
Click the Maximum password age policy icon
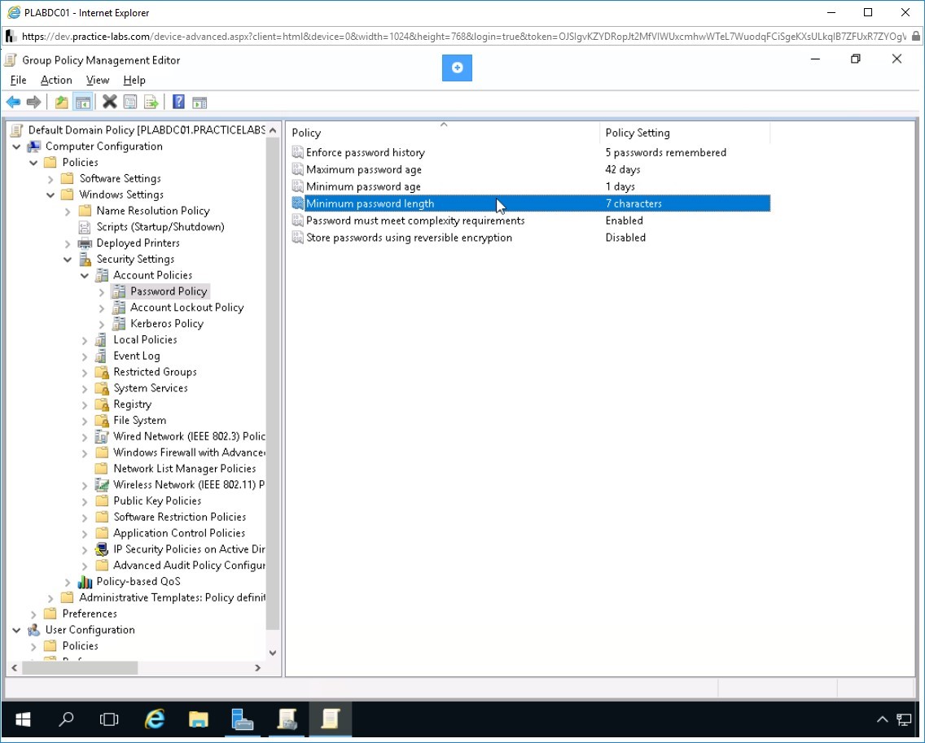pyautogui.click(x=298, y=169)
